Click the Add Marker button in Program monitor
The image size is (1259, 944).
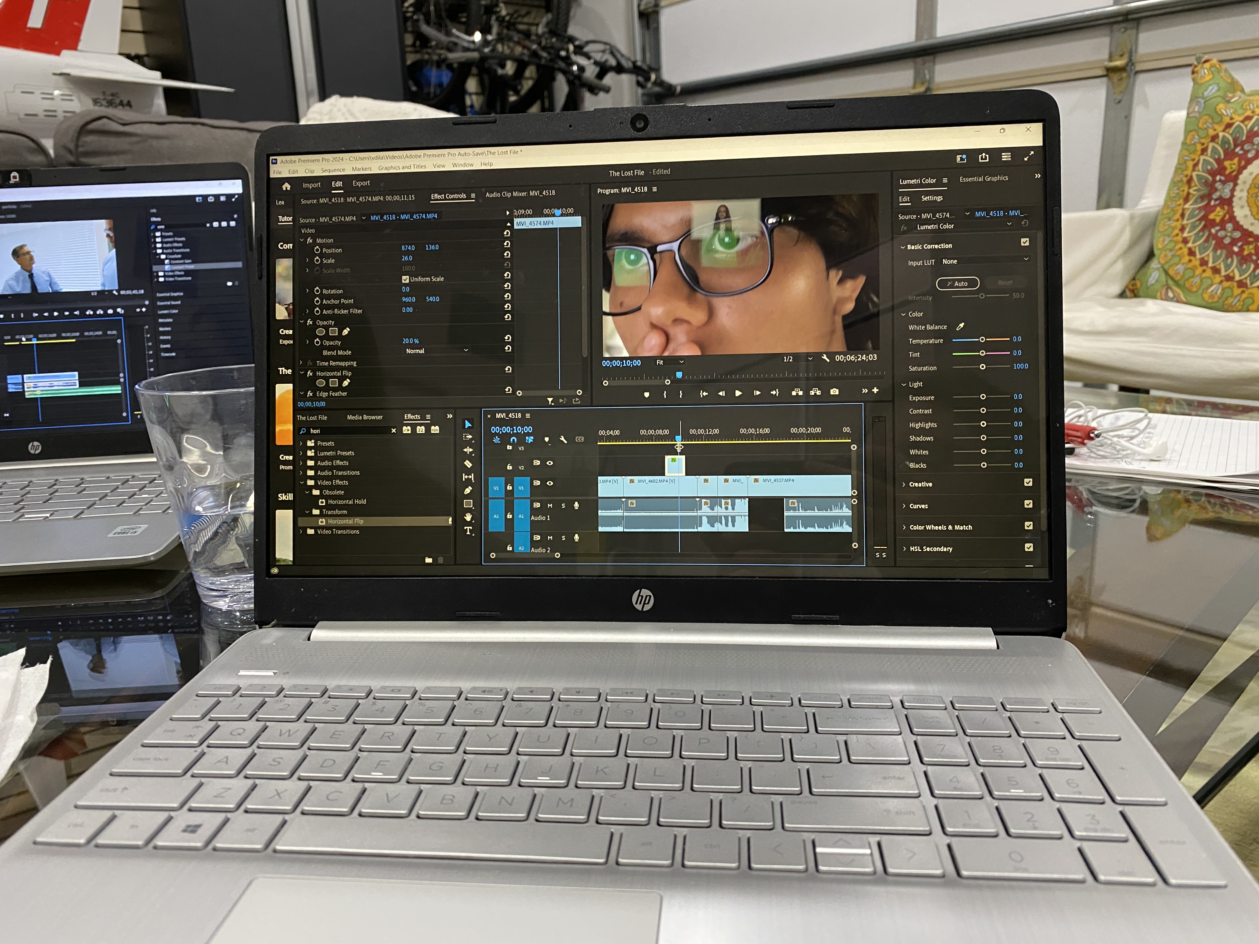coord(647,394)
